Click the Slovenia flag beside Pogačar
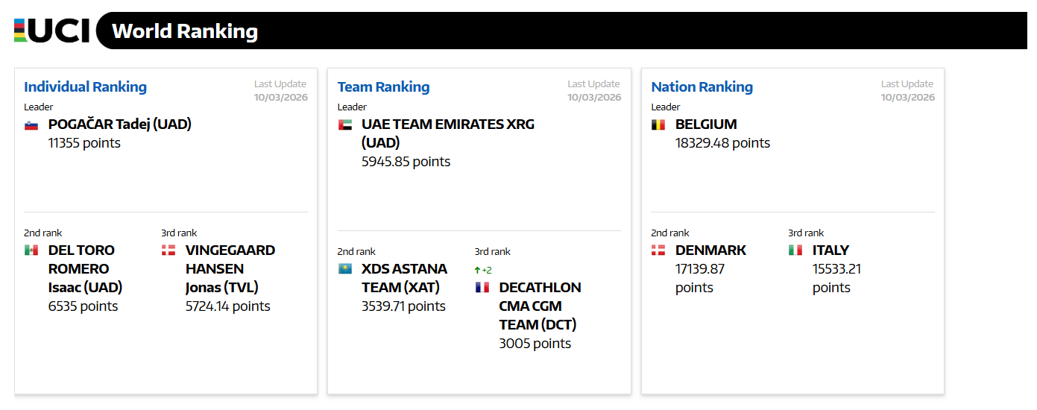The image size is (1037, 410). point(31,125)
